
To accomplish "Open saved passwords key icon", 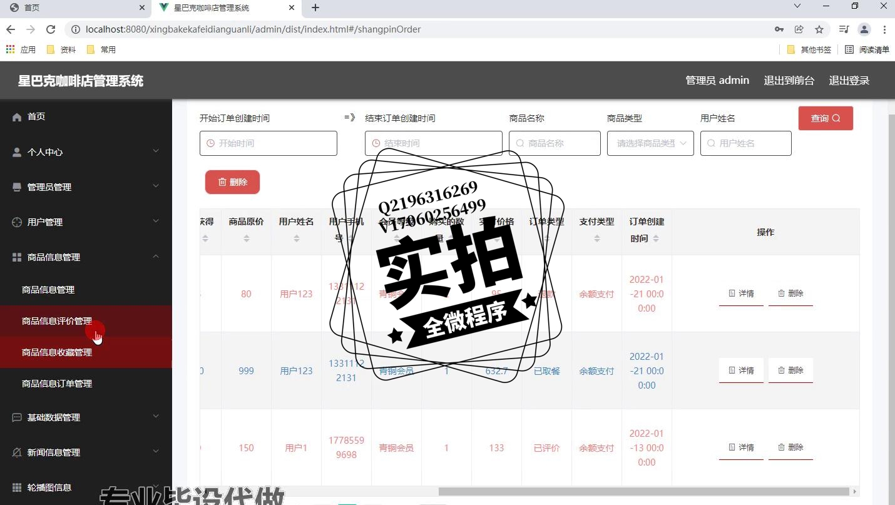I will [779, 29].
